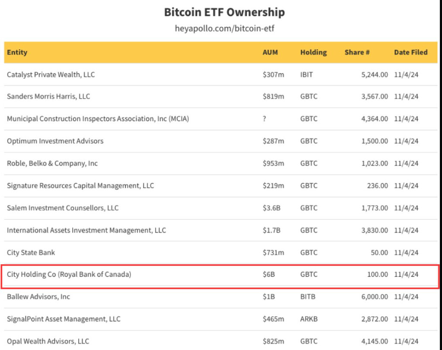Select Opal Wealth Advisors, LLC entity
The image size is (442, 350).
[x=48, y=341]
